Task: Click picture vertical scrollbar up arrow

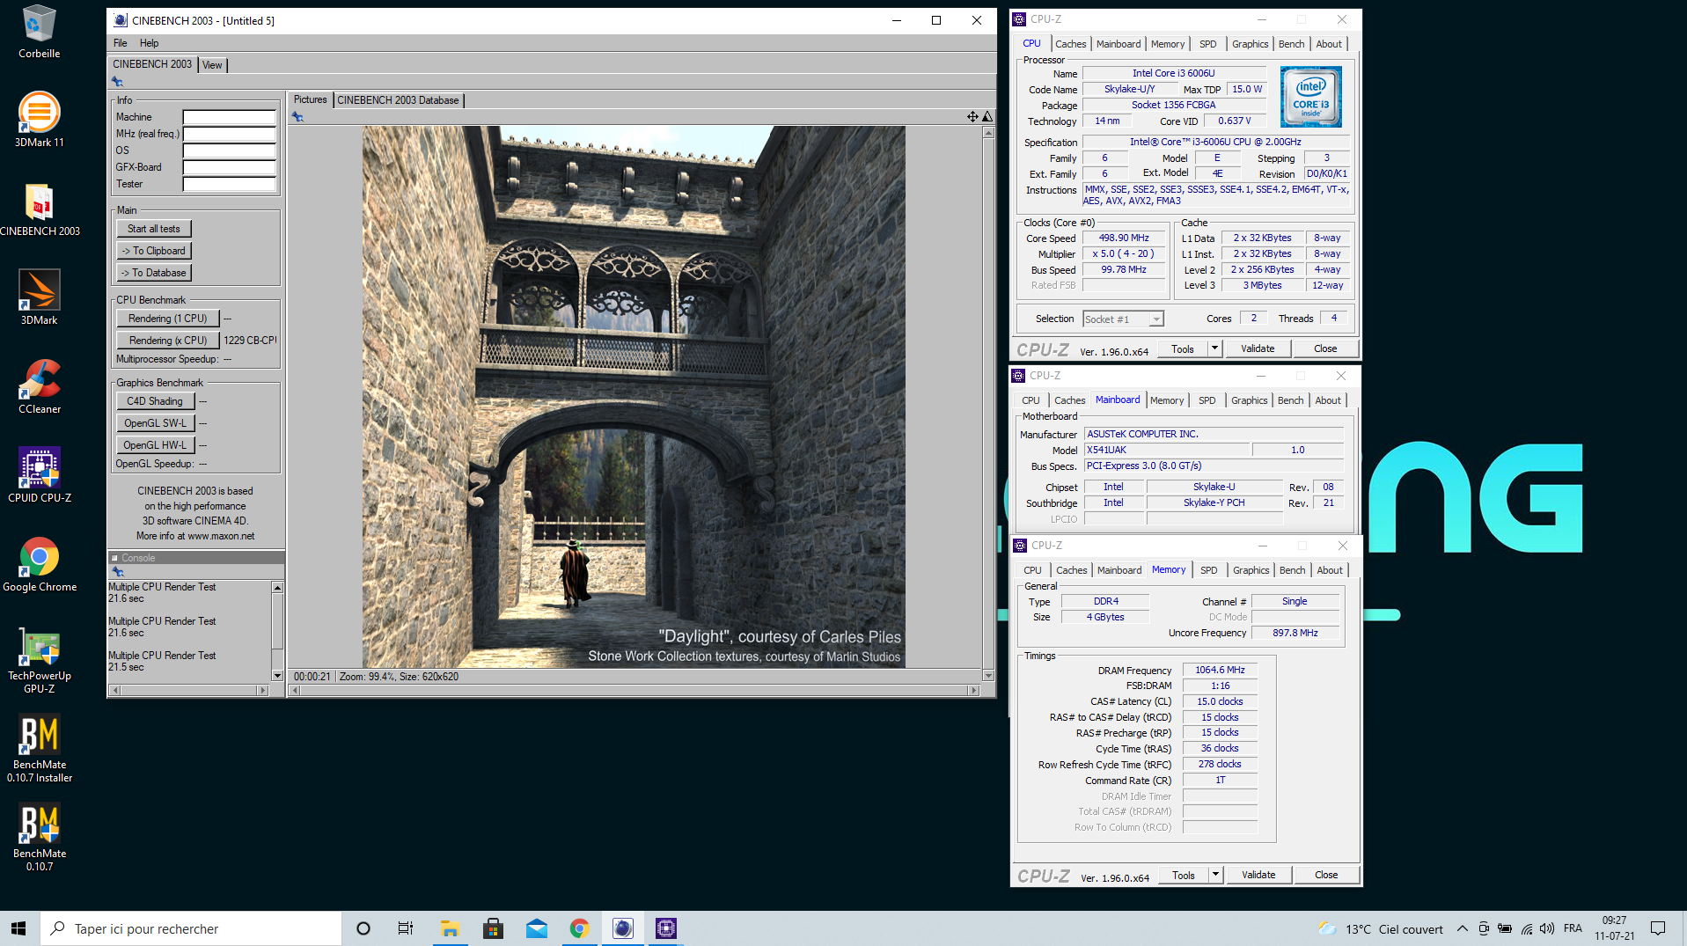Action: (988, 132)
